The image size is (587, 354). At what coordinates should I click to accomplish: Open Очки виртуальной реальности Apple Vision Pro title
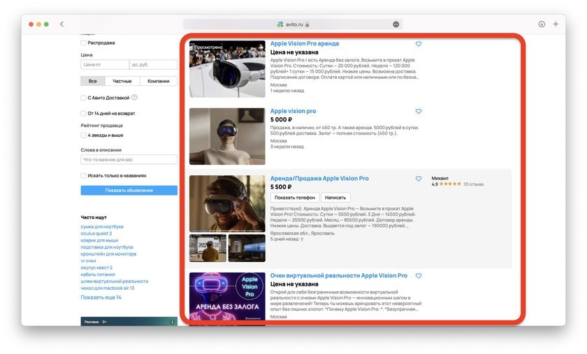tap(339, 275)
